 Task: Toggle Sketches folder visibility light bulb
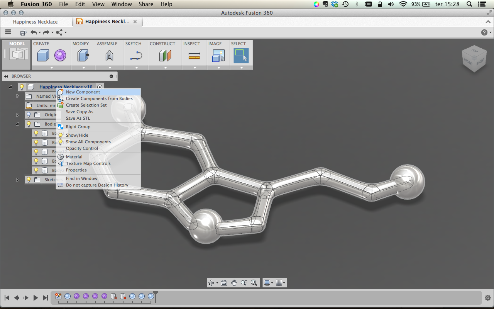coord(29,180)
